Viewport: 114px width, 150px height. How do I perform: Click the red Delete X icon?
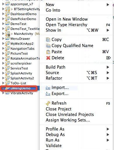coord(48,58)
